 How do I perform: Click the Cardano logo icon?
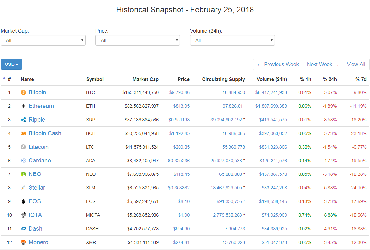[x=23, y=161]
